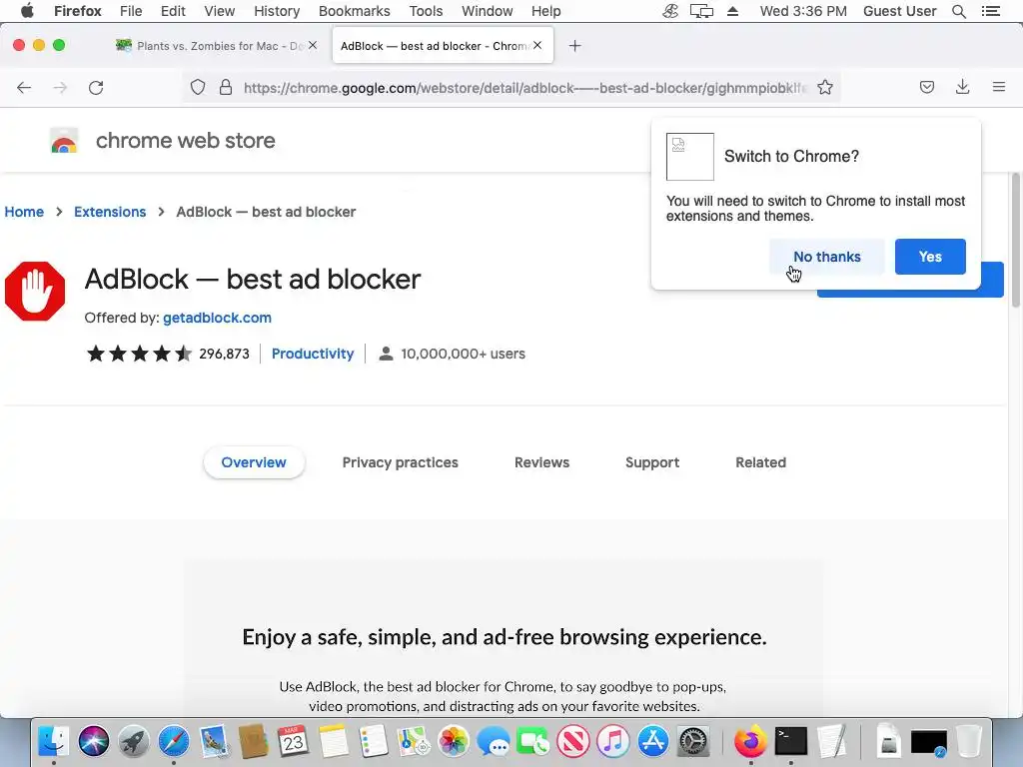Open a new browser tab
The height and width of the screenshot is (767, 1023).
(x=574, y=46)
